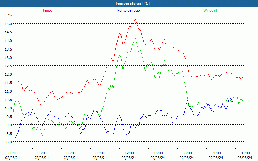The image size is (258, 161).
Task: Click the 11,0 y-axis value
Action: click(8, 91)
